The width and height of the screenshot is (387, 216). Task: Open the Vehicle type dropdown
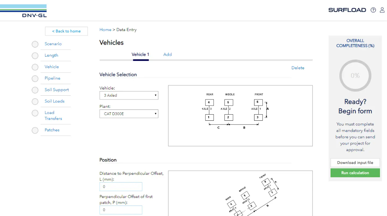coord(129,95)
